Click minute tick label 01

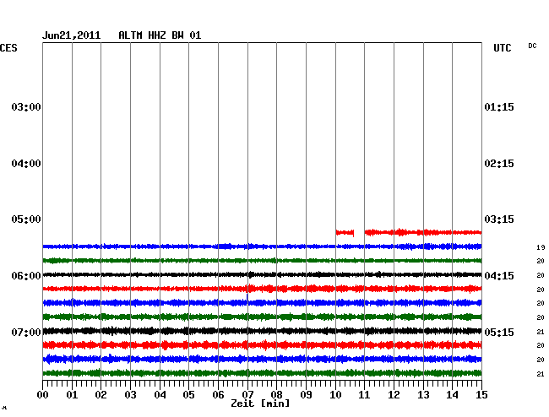click(x=72, y=395)
